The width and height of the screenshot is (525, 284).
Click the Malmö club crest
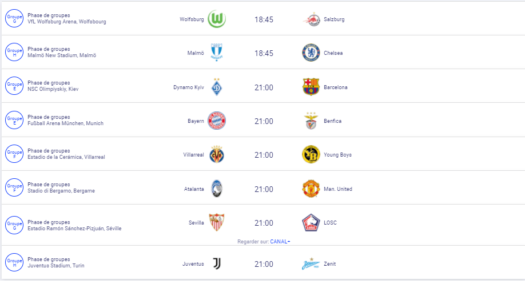click(x=217, y=53)
